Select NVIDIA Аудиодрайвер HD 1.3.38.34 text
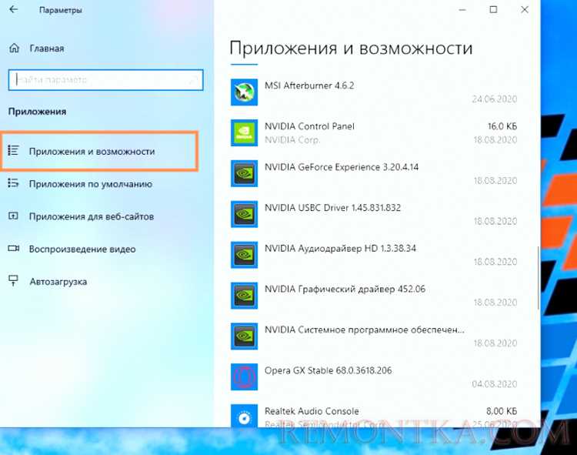 coord(340,249)
